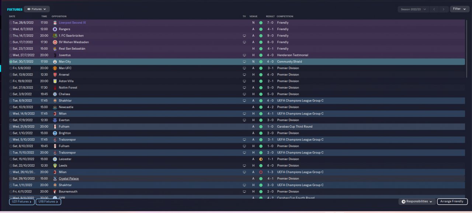Toggle the selection circle for Rangers fixture
Viewport: 472px width, 213px height.
(11, 29)
